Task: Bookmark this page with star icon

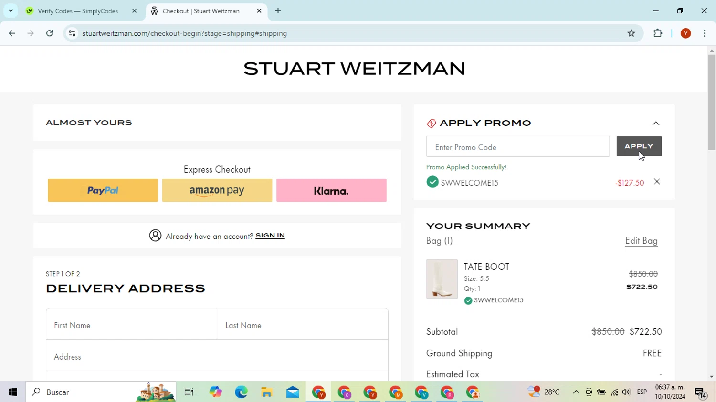Action: click(x=632, y=33)
